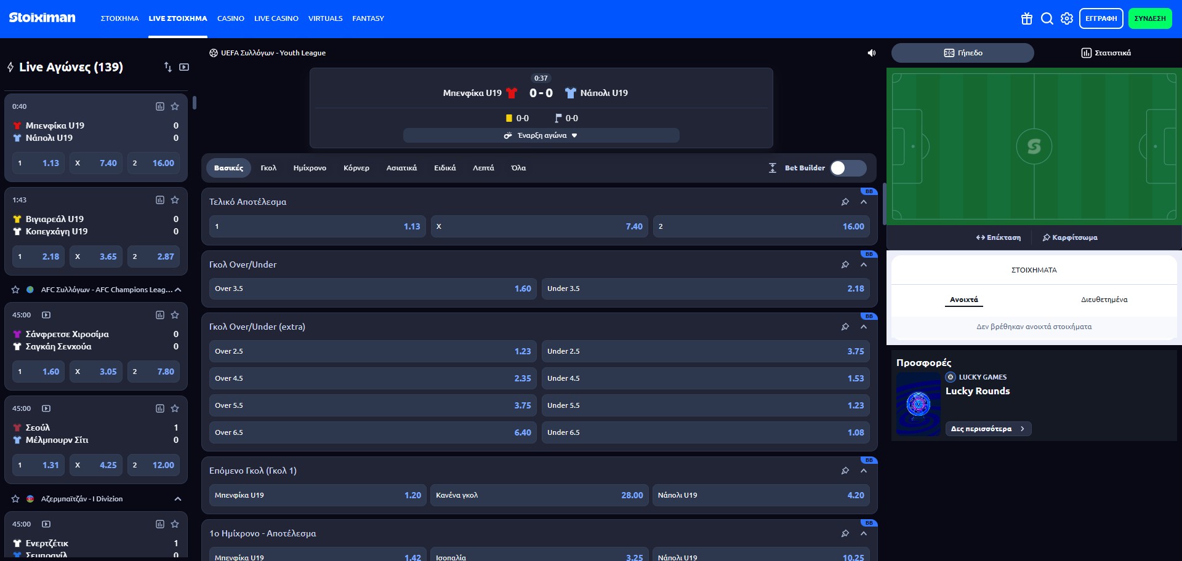Expand the Έναρξη αγώνα timeline dropdown
The width and height of the screenshot is (1182, 561).
click(x=541, y=135)
